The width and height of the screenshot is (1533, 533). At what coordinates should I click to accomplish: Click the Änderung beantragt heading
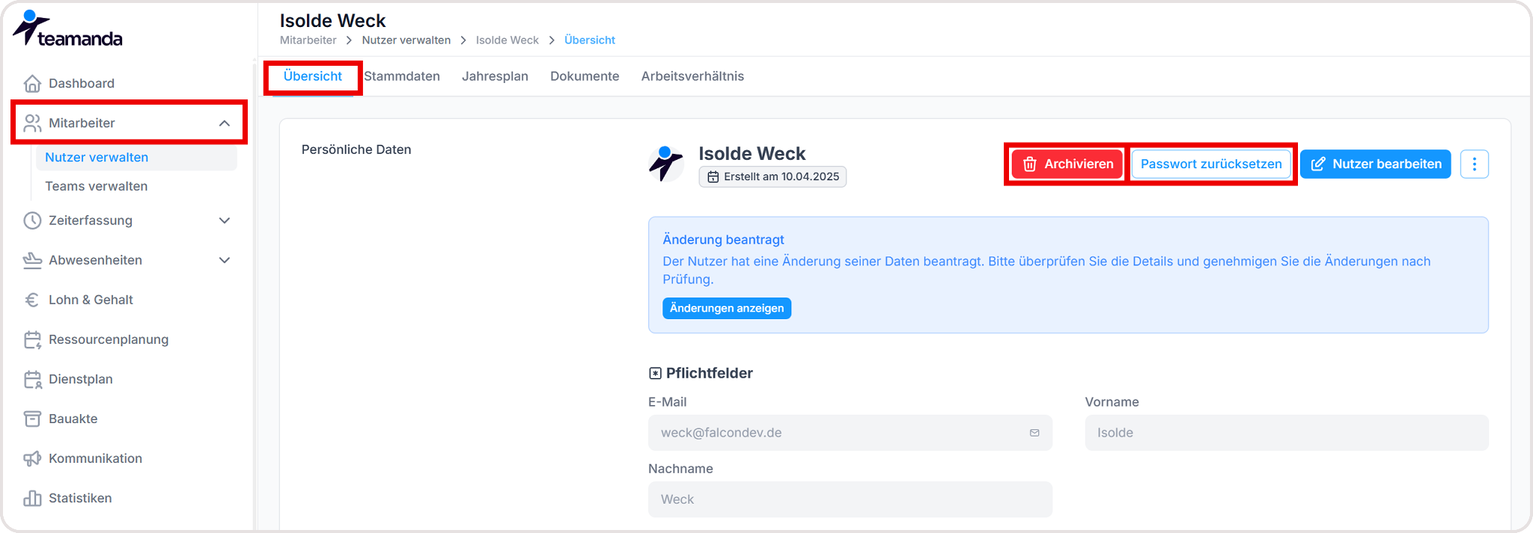pos(724,240)
